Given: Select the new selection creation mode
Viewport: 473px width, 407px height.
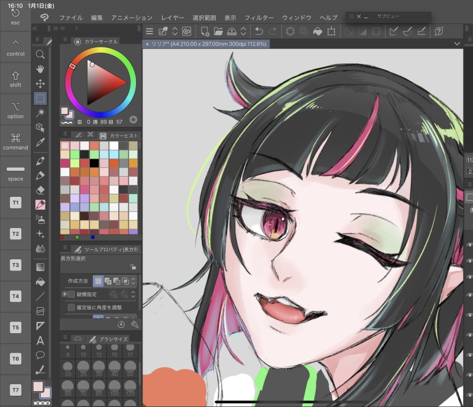Looking at the screenshot, I should (x=98, y=281).
